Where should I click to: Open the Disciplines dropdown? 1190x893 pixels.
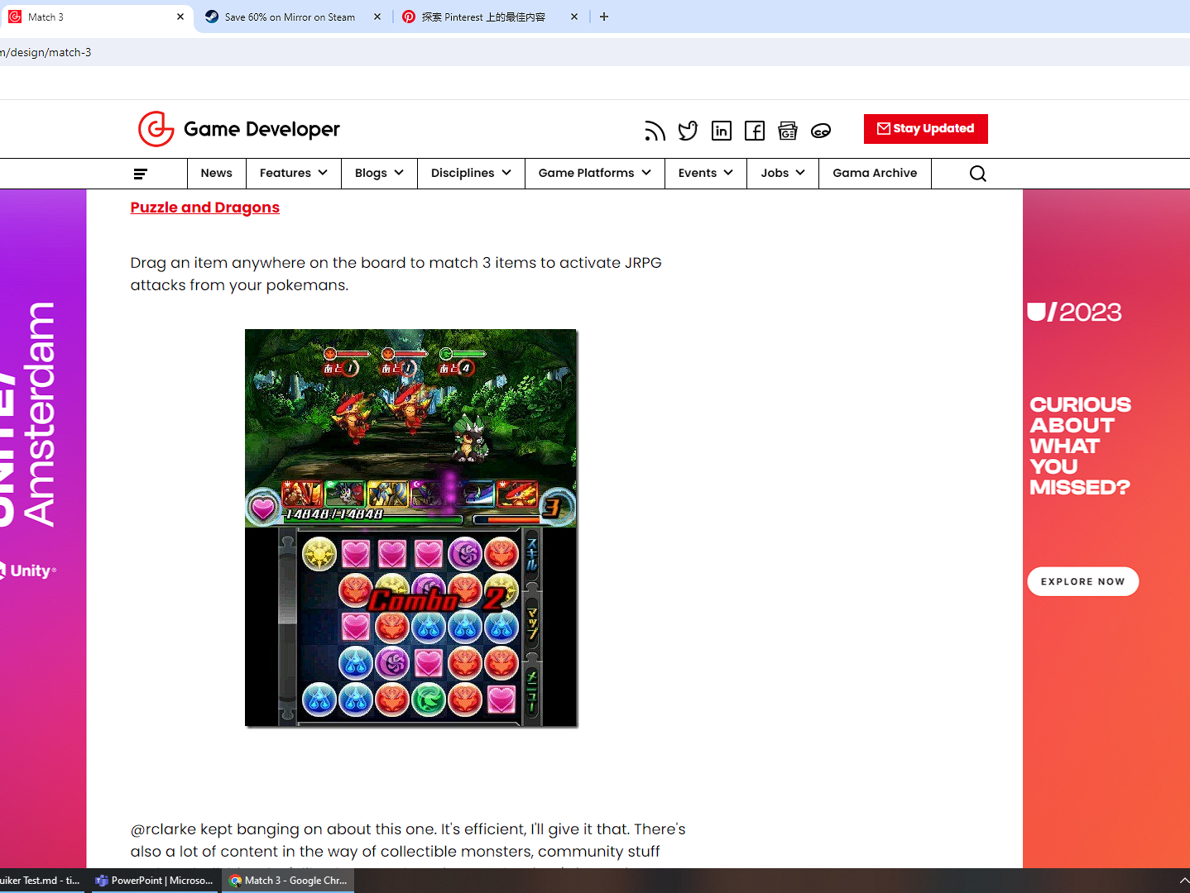point(471,174)
